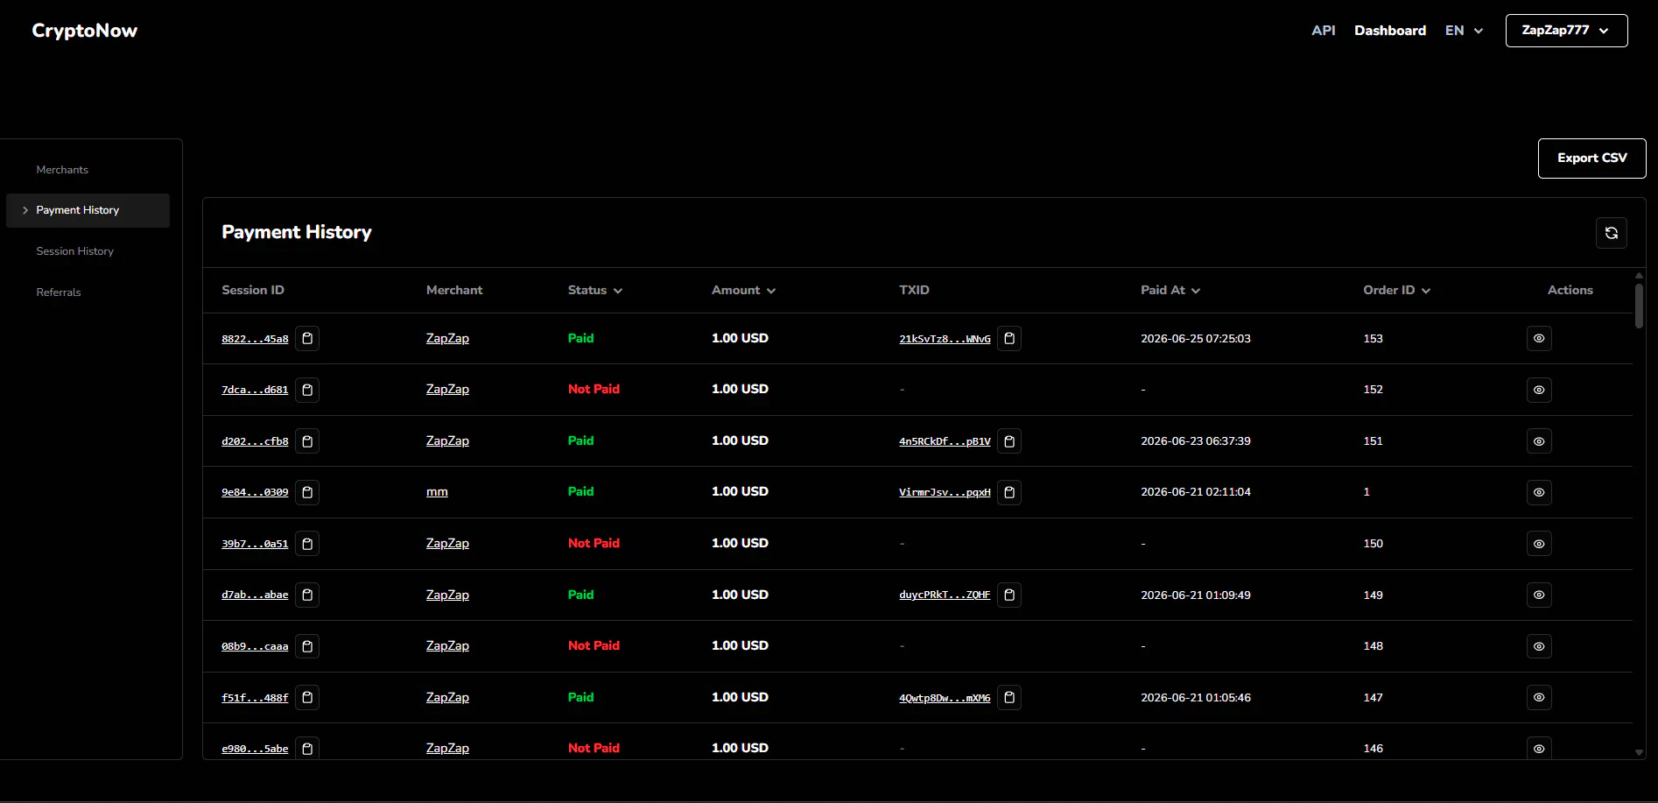This screenshot has width=1658, height=803.
Task: Copy session ID d202...cfb8
Action: (307, 441)
